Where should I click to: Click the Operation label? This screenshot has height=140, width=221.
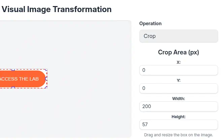click(x=150, y=24)
